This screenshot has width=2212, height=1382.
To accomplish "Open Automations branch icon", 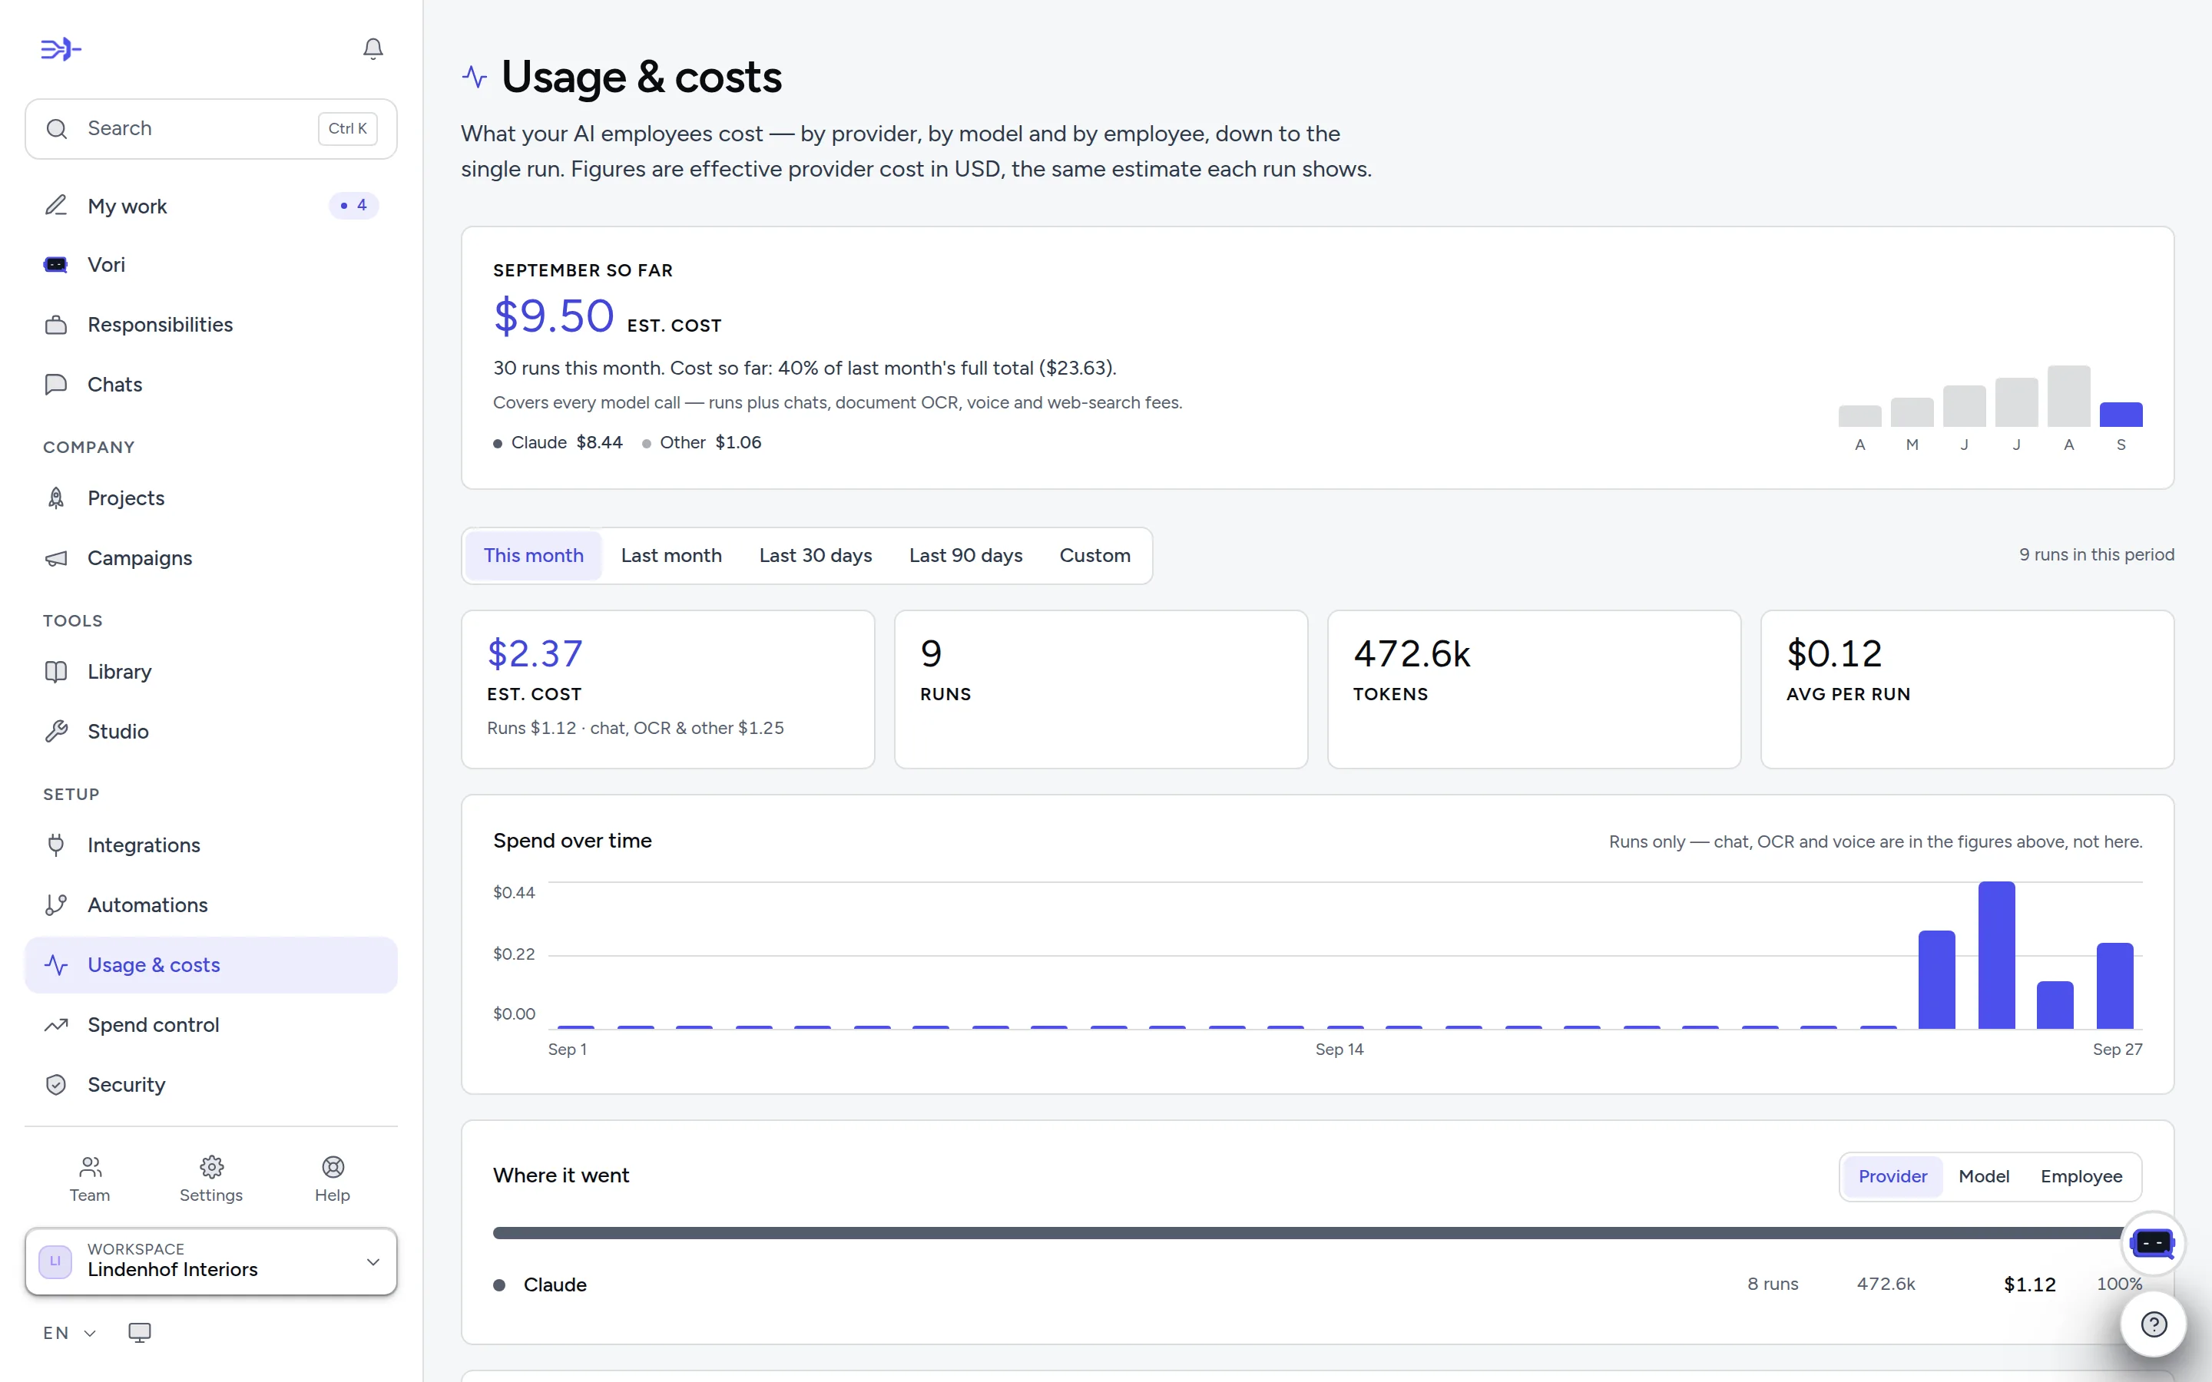I will pyautogui.click(x=56, y=905).
